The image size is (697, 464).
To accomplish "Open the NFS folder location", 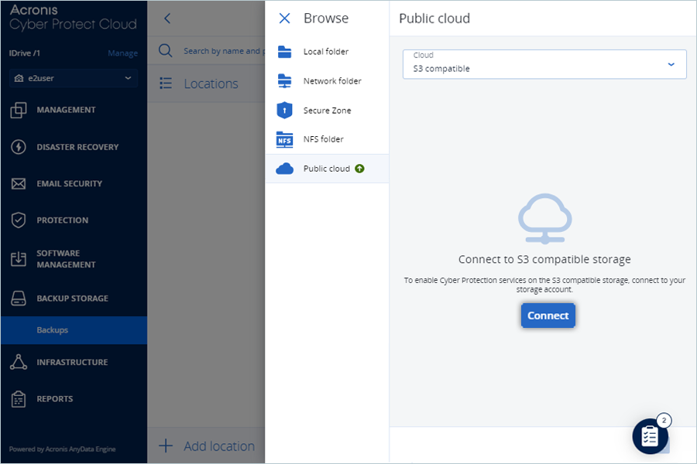I will coord(327,139).
